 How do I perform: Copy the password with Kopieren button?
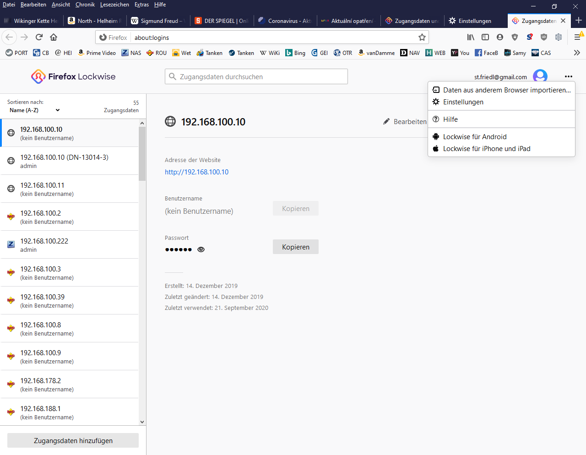[x=296, y=247]
